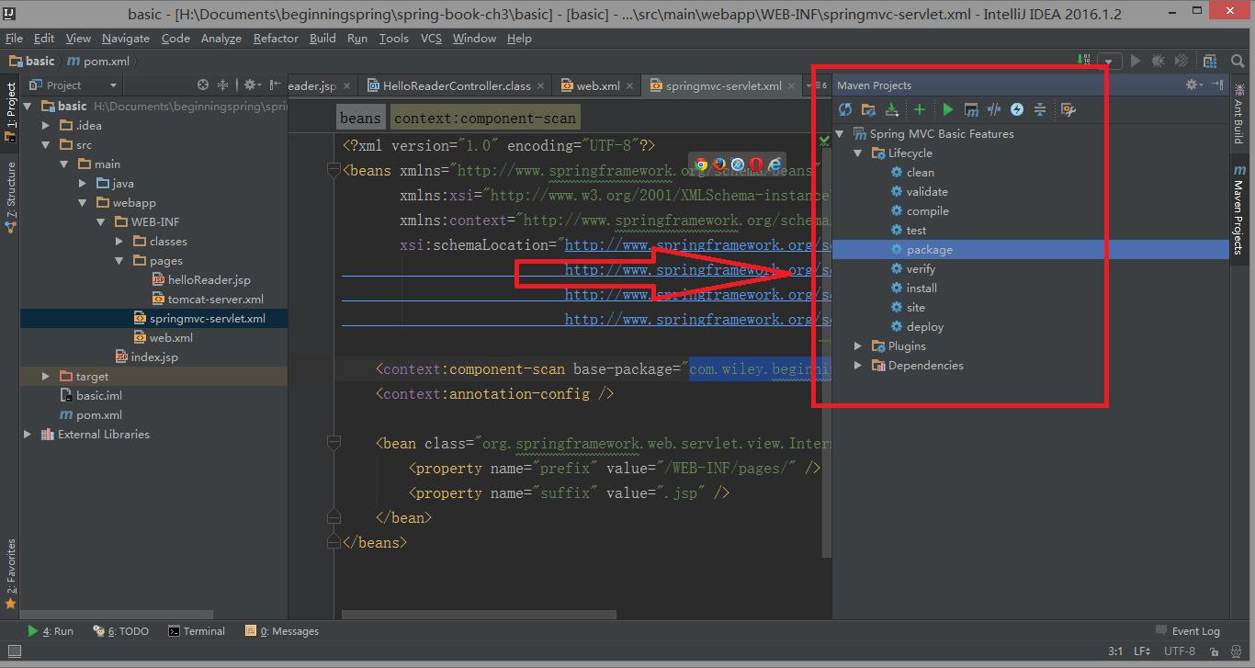Open the run configuration dropdown
The image size is (1255, 668).
(1110, 61)
